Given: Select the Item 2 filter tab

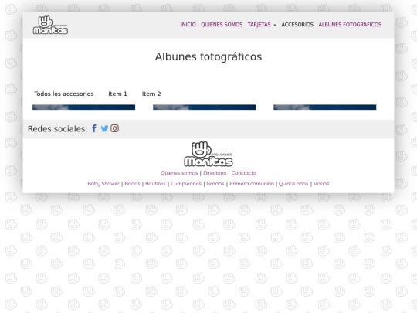Looking at the screenshot, I should [x=151, y=94].
